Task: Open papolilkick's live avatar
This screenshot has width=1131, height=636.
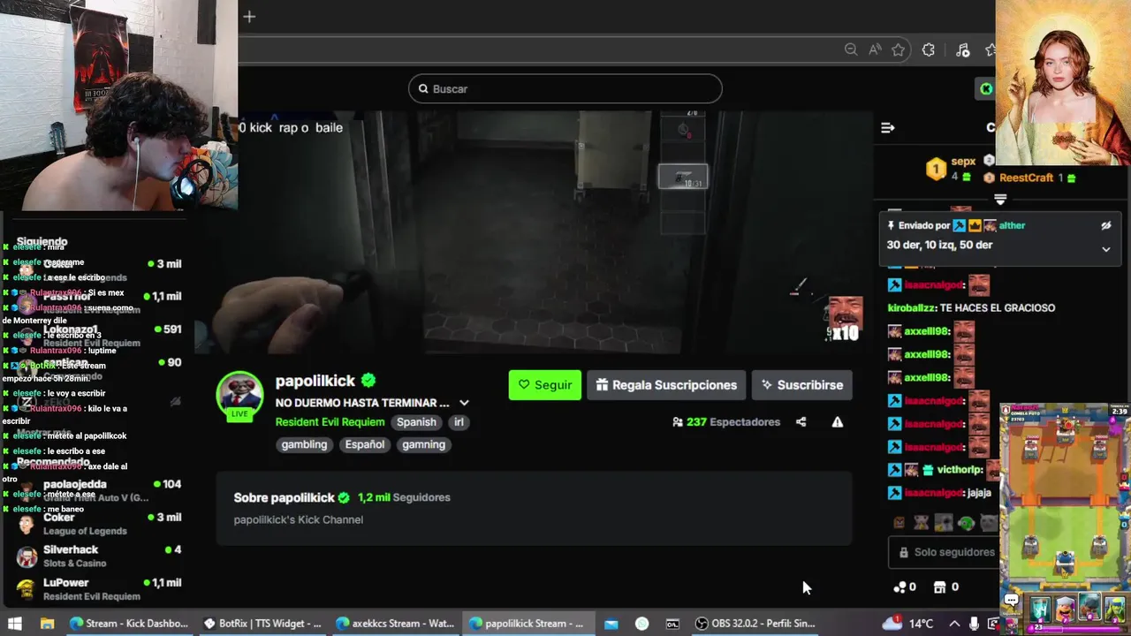Action: tap(239, 395)
